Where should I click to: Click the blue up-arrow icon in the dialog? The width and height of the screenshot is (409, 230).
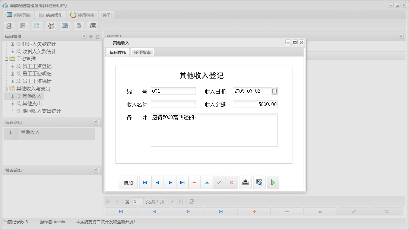tap(207, 182)
